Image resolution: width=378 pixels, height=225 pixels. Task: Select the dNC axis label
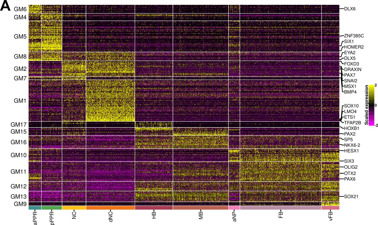[111, 216]
